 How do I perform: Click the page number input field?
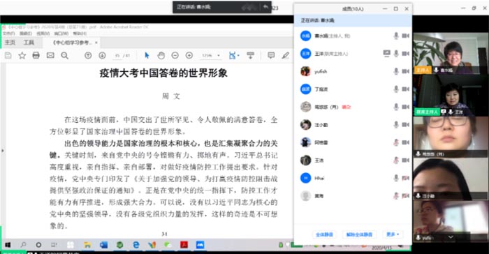click(x=117, y=55)
